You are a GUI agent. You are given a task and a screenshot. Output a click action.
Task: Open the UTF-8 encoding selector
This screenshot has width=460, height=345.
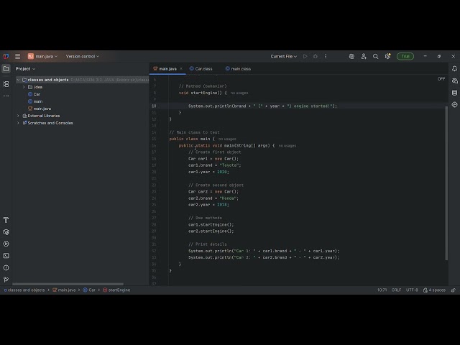(x=412, y=290)
